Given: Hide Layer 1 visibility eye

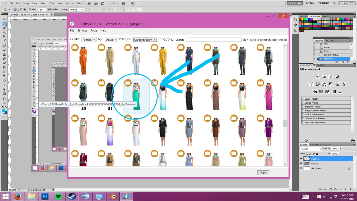Looking at the screenshot, I should coord(301,163).
